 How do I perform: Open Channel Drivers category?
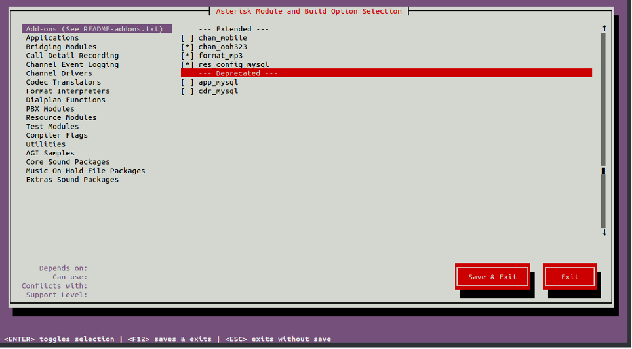pyautogui.click(x=59, y=73)
